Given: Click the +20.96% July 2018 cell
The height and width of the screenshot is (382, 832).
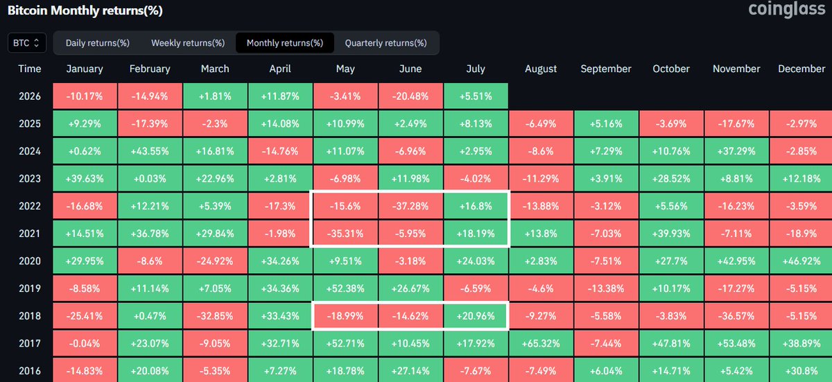Looking at the screenshot, I should pyautogui.click(x=476, y=316).
